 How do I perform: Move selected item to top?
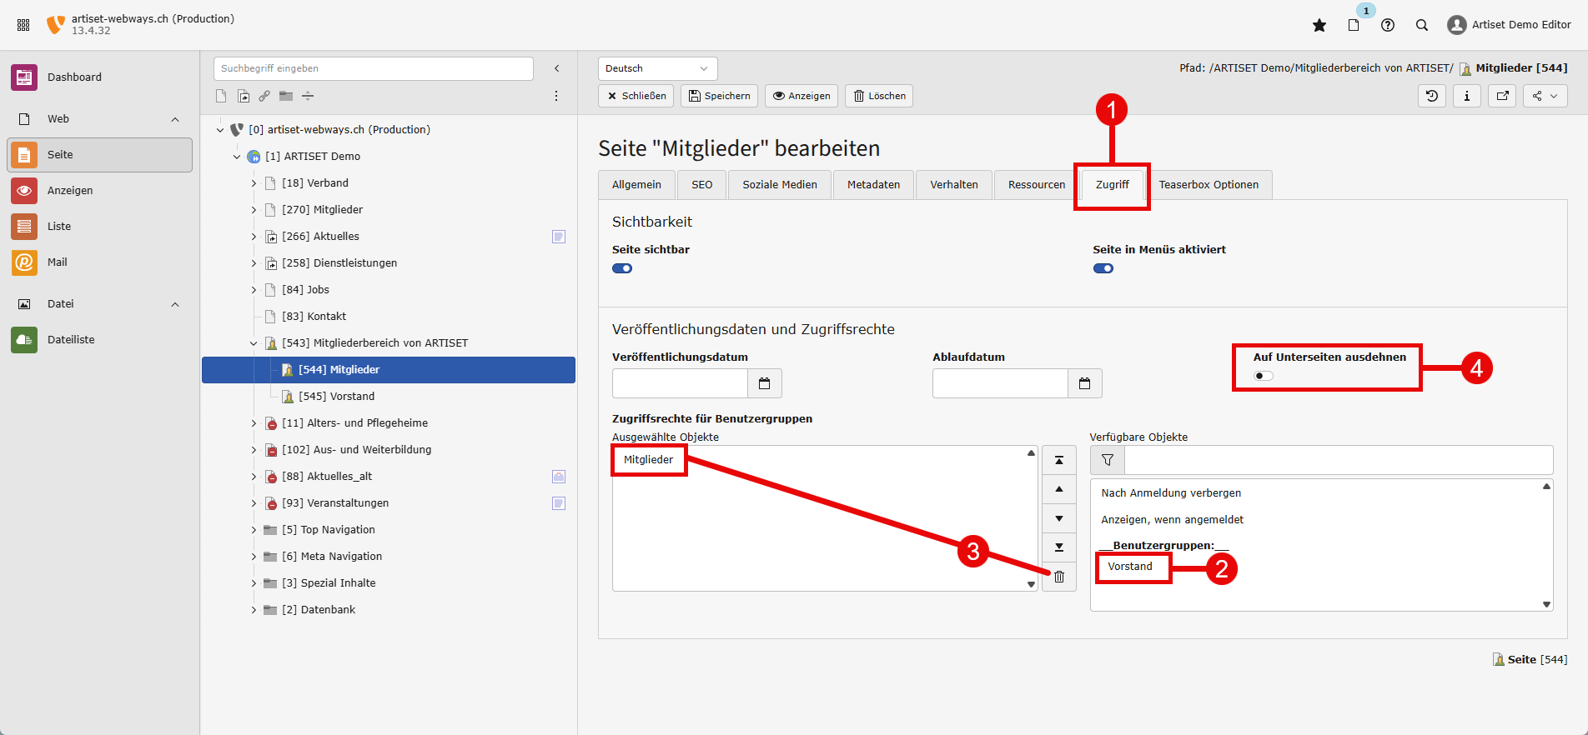1059,460
